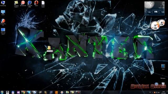Open World of Warcraft taskbar icon
This screenshot has height=94, width=168.
click(45, 92)
